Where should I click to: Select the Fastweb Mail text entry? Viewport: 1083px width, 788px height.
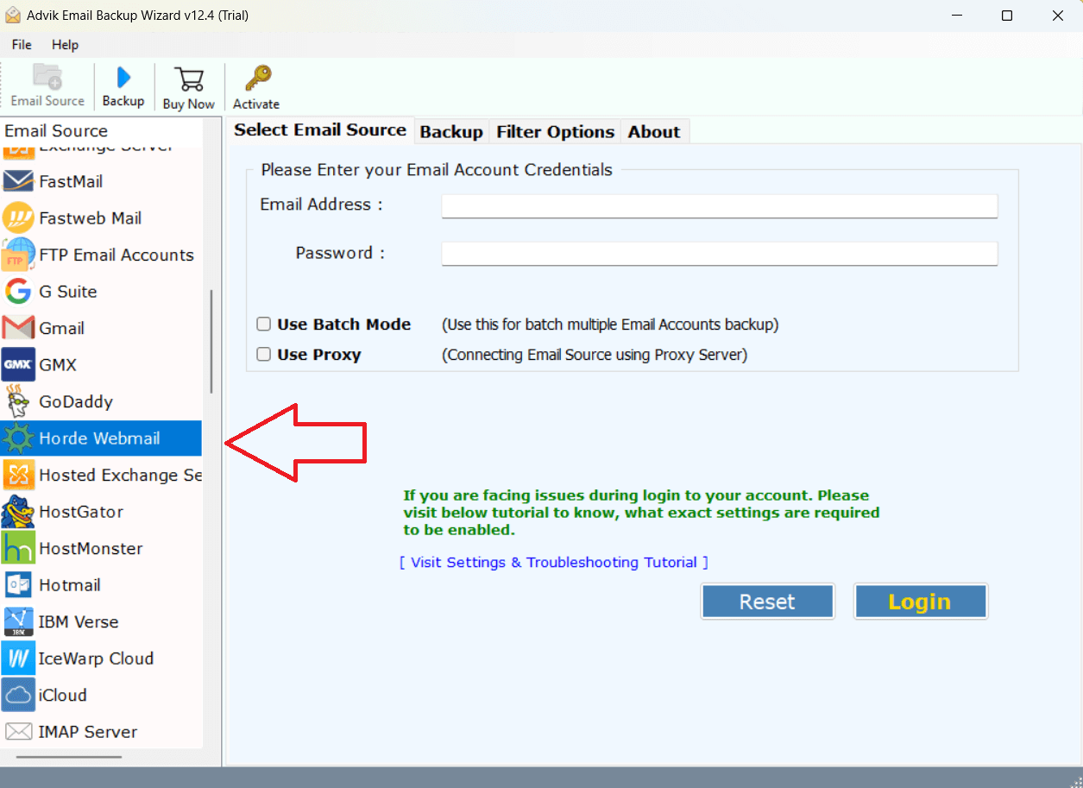pyautogui.click(x=91, y=218)
